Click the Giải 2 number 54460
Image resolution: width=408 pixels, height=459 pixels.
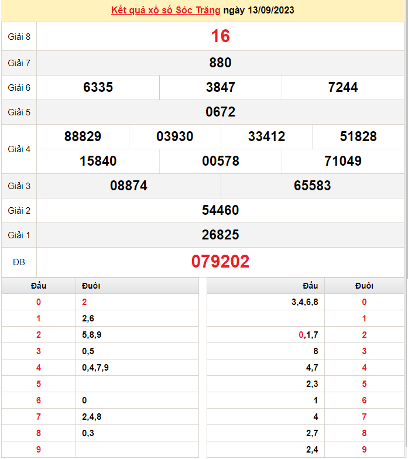click(220, 210)
